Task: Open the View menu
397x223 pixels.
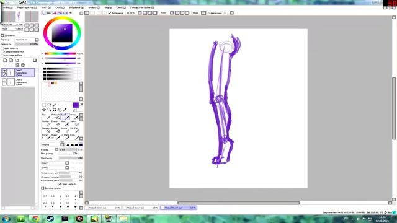Action: coord(108,7)
